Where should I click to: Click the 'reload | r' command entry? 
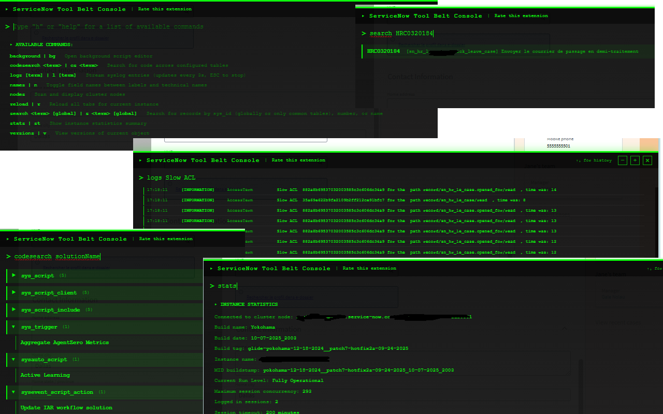[x=84, y=104]
